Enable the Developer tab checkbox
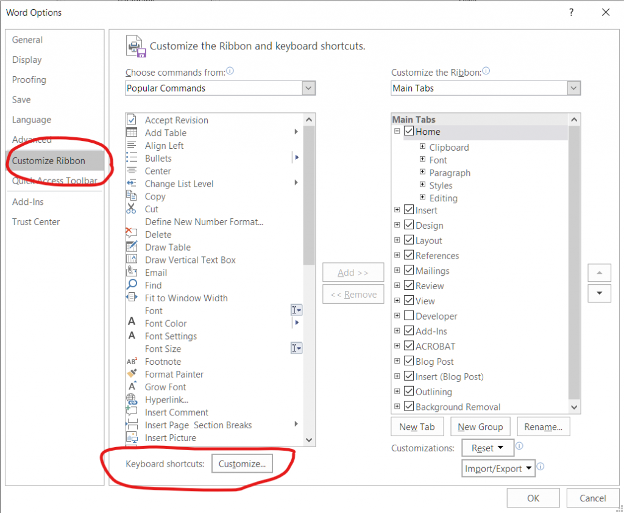The height and width of the screenshot is (513, 624). tap(409, 315)
